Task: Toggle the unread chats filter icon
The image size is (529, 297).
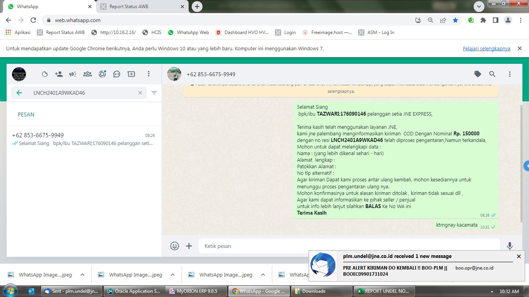Action: click(154, 93)
